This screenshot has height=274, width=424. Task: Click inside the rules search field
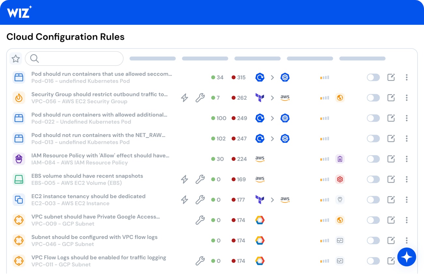point(74,58)
